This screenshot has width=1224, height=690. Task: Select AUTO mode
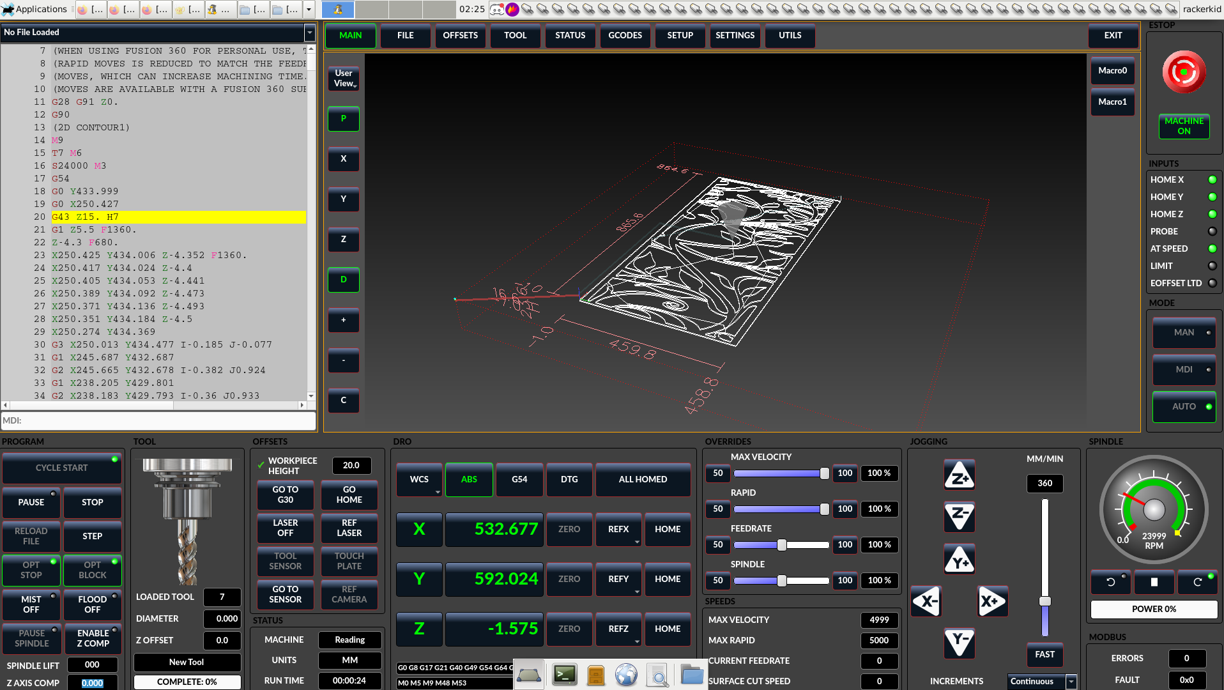tap(1184, 407)
